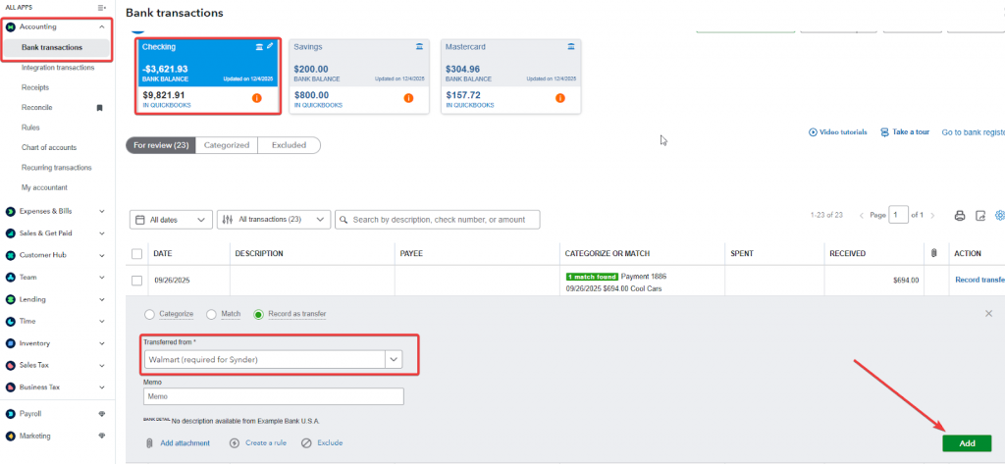Image resolution: width=1005 pixels, height=464 pixels.
Task: Click the bookmark icon next to Reconcile
Action: (x=99, y=107)
